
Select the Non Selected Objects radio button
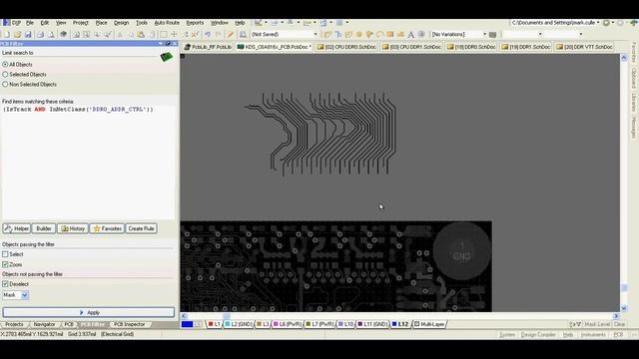point(5,84)
